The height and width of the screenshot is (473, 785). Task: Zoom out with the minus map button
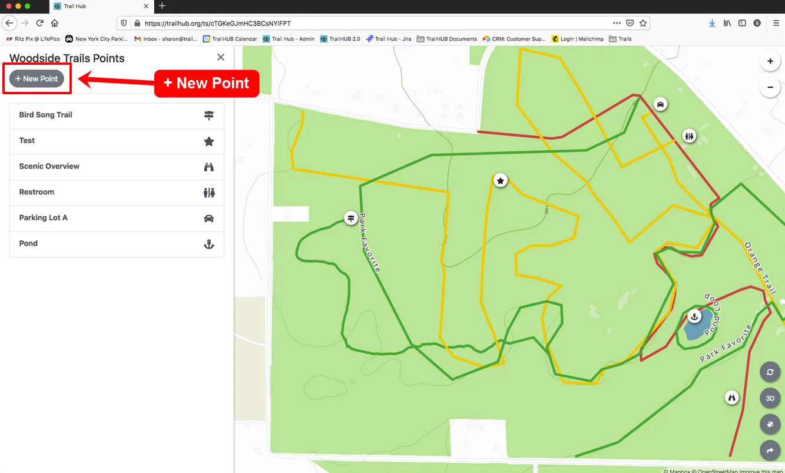pos(770,88)
